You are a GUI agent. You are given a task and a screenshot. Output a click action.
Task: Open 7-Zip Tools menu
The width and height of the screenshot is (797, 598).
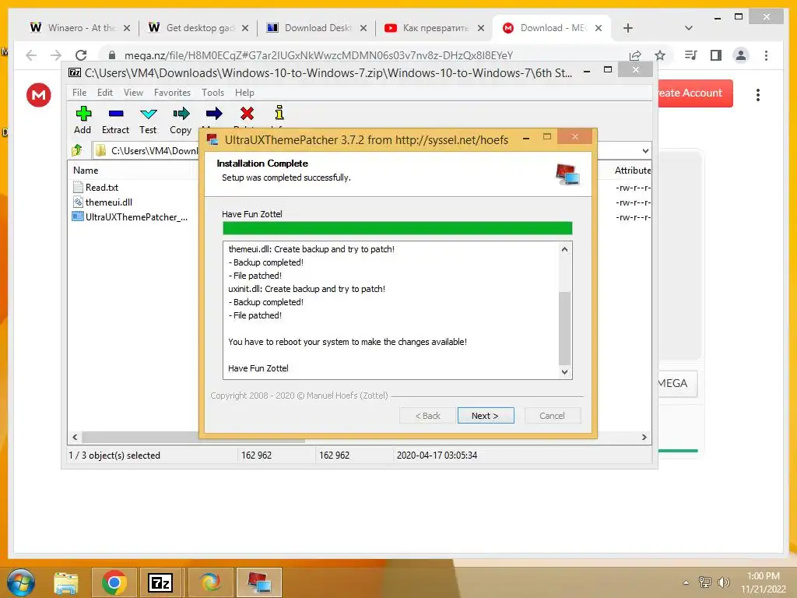coord(212,93)
